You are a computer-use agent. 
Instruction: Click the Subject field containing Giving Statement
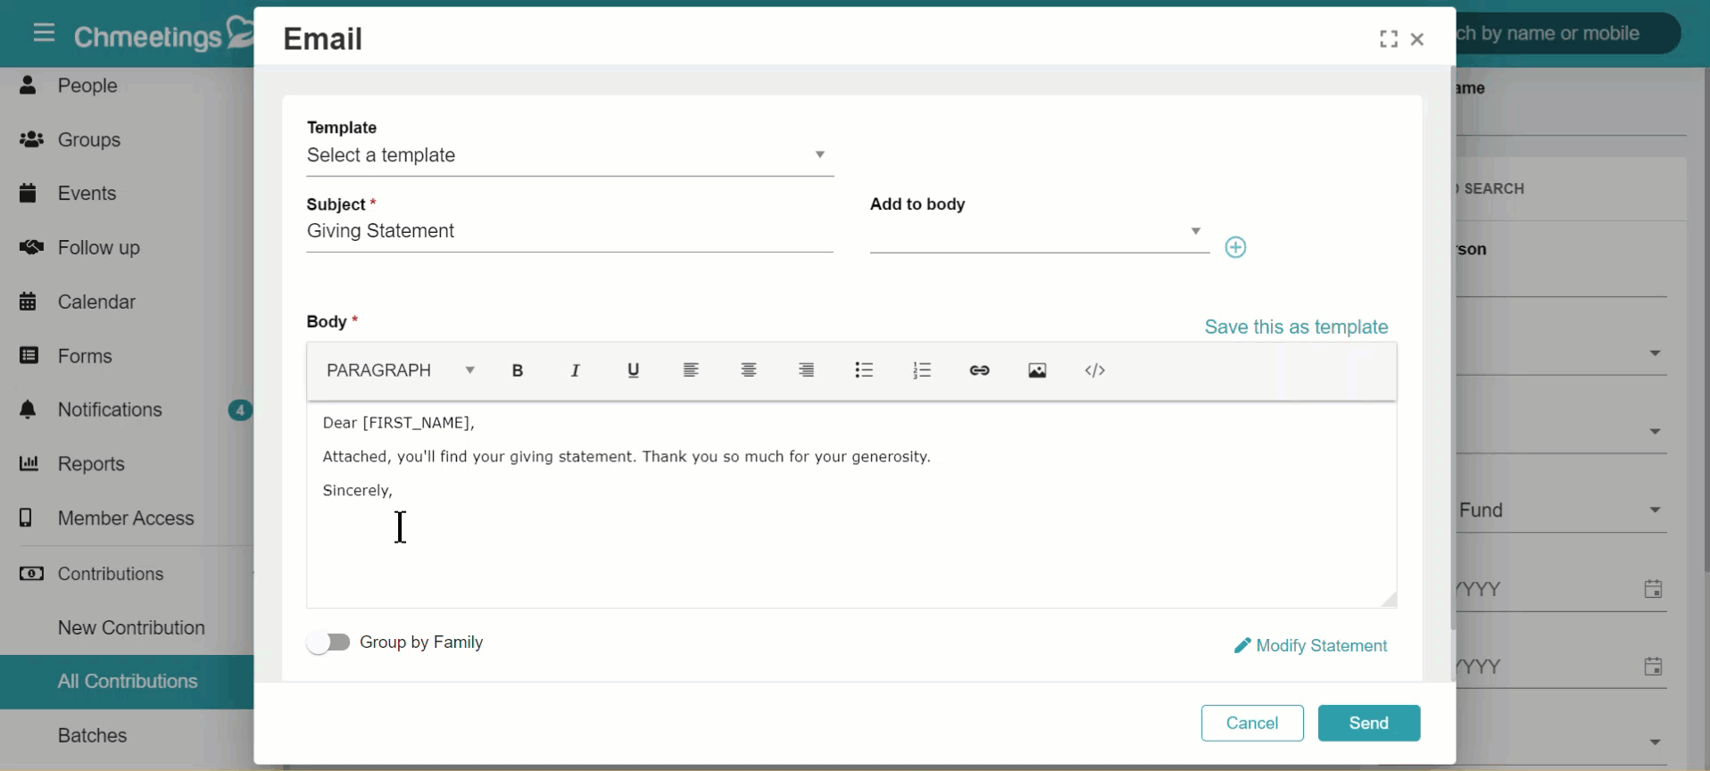tap(570, 231)
